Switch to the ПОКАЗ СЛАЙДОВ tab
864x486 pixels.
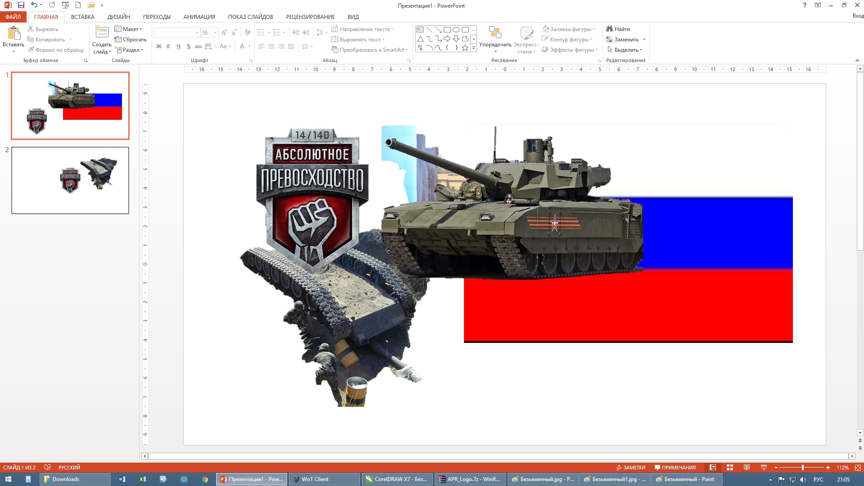251,17
